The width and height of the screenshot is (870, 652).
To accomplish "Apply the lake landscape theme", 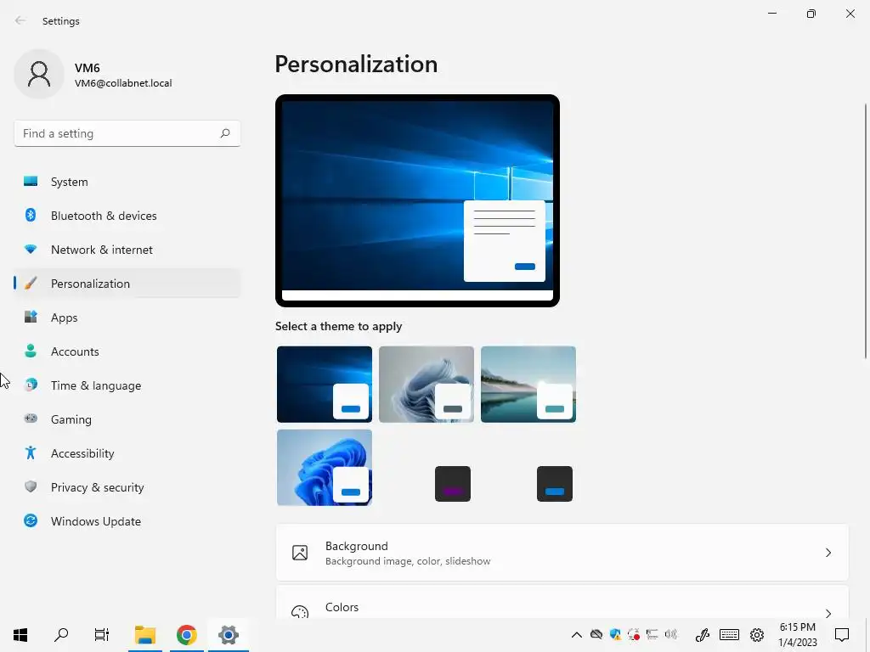I will 528,385.
